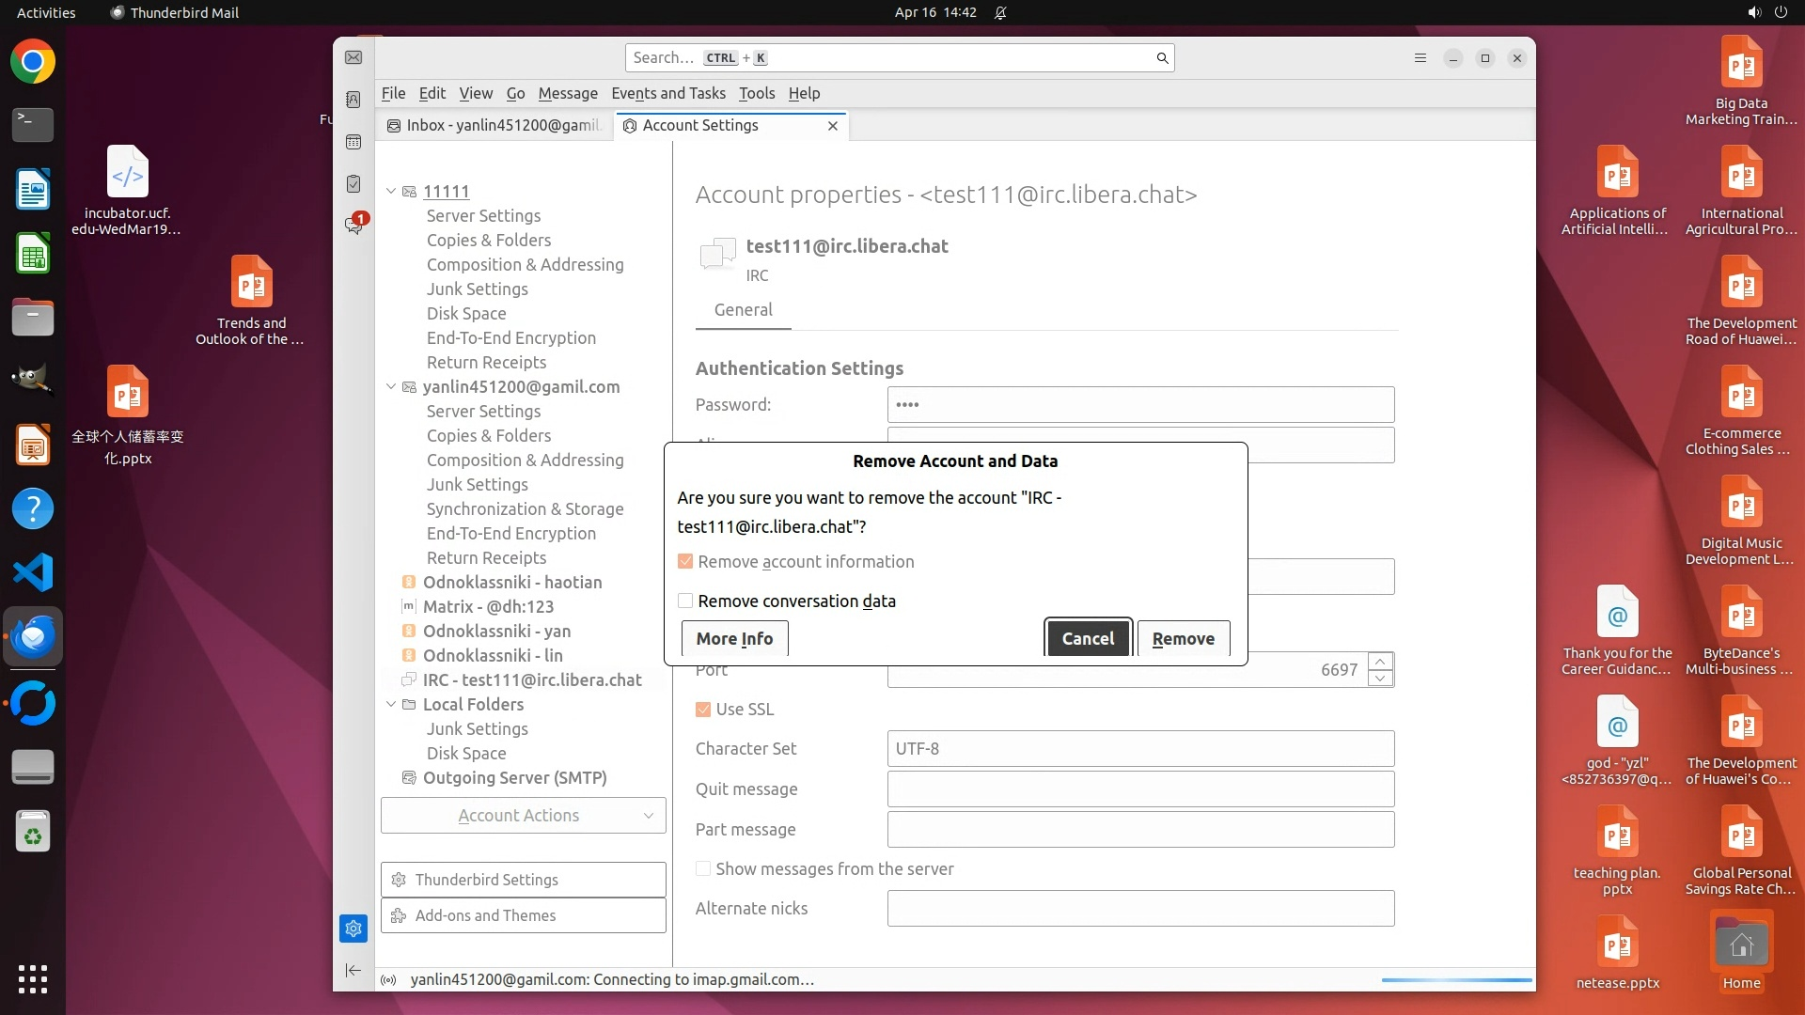Open the Tools menu
The width and height of the screenshot is (1805, 1015).
(x=756, y=93)
